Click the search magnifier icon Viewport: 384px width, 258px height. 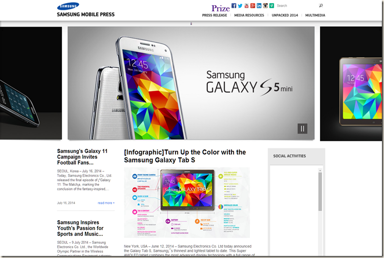(x=321, y=6)
